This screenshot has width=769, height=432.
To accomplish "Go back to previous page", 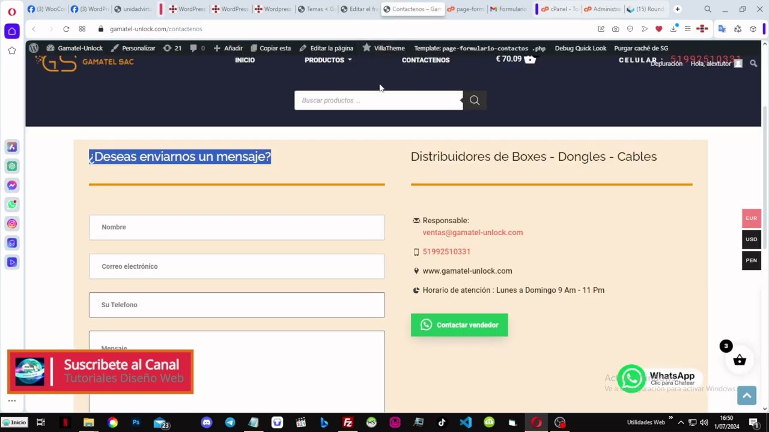I will point(34,29).
